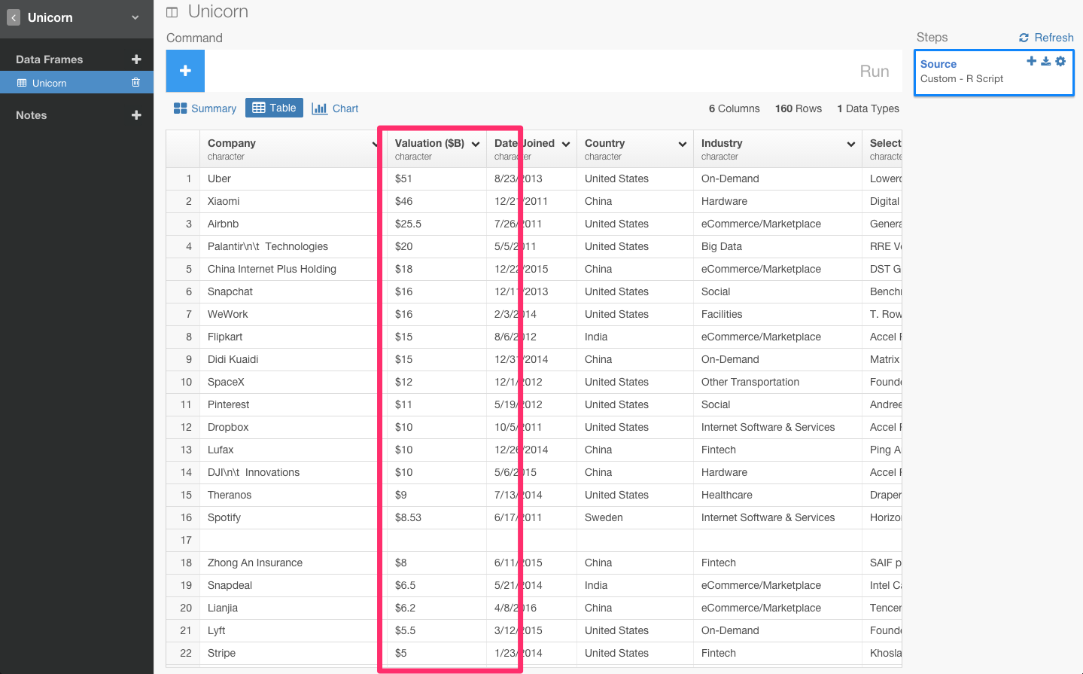Open the Country column dropdown
The width and height of the screenshot is (1083, 674).
(x=683, y=144)
